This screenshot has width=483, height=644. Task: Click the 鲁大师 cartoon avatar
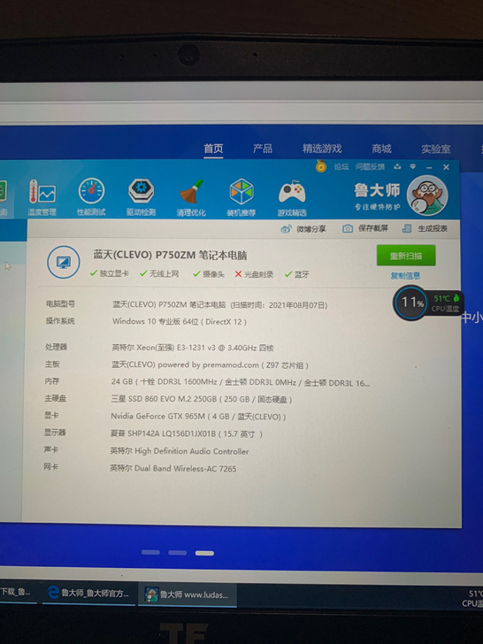point(427,195)
